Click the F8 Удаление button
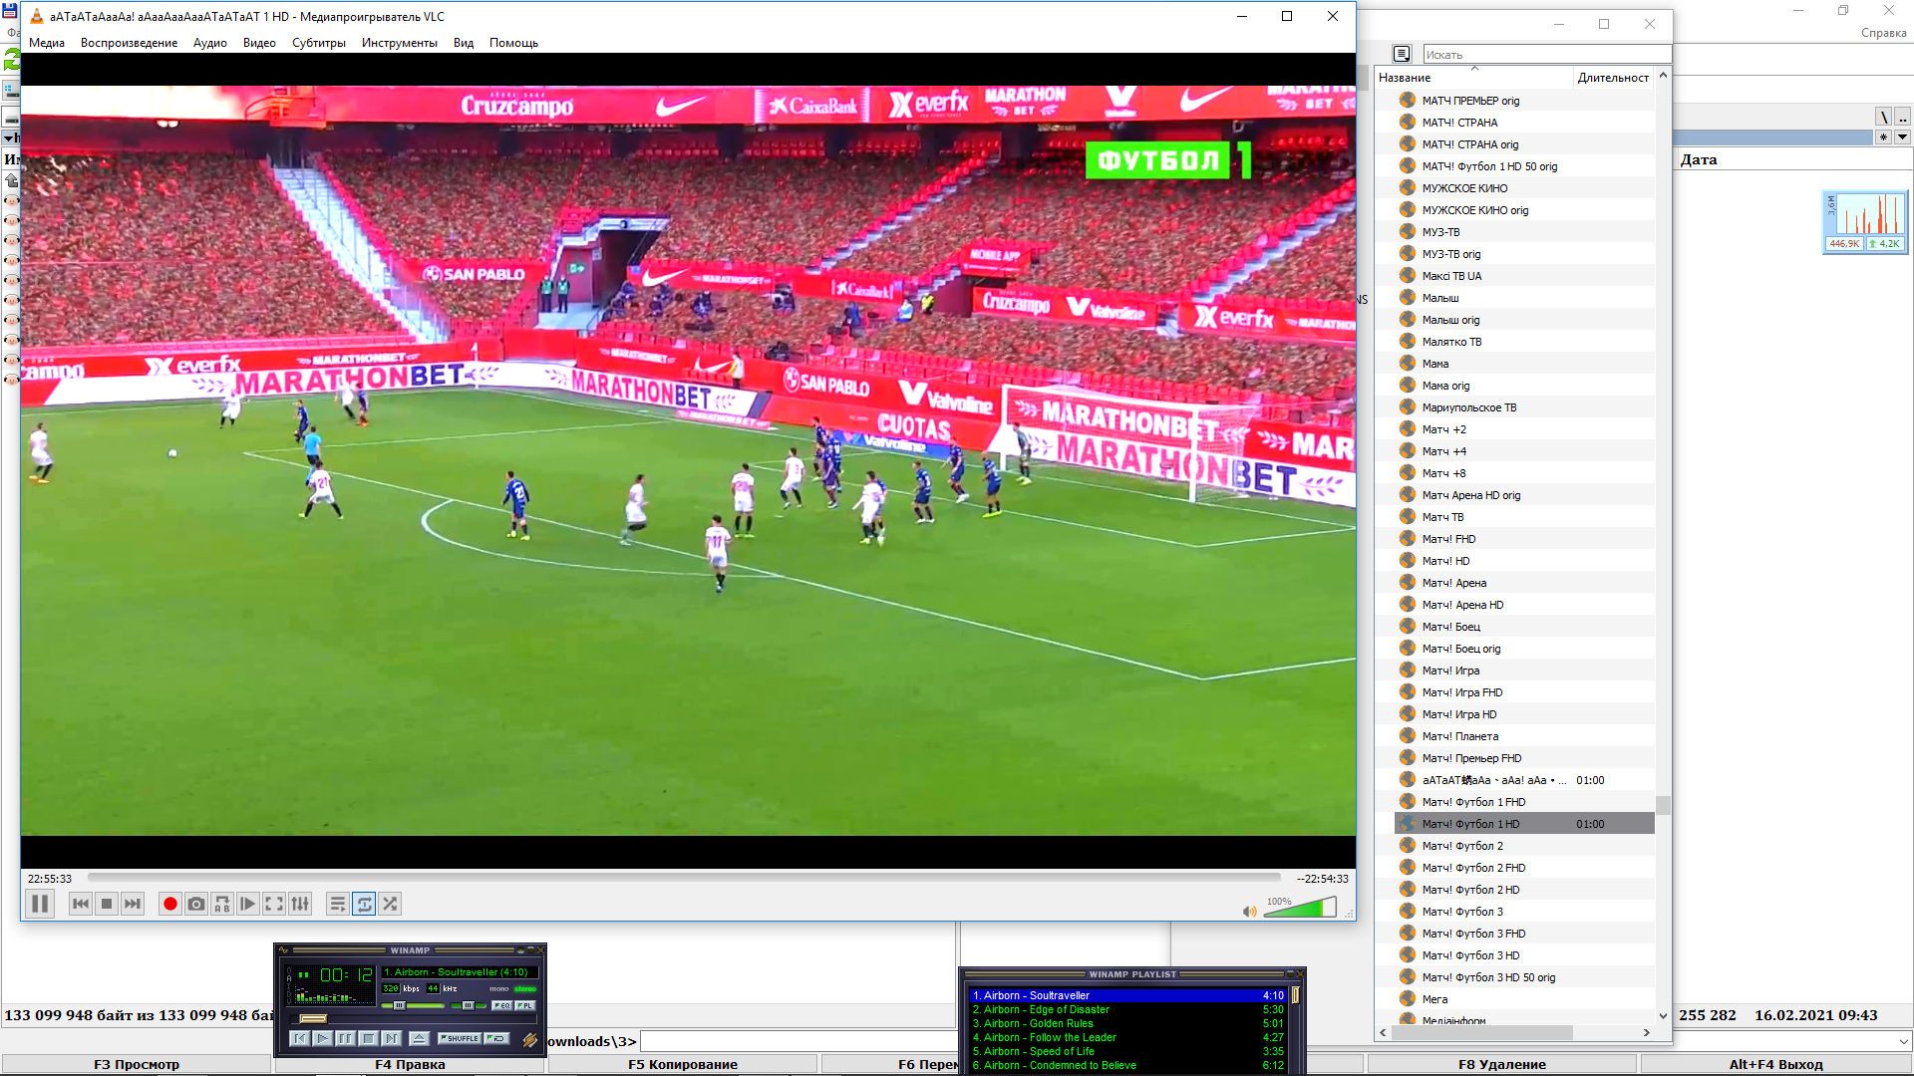The image size is (1914, 1076). click(x=1501, y=1064)
